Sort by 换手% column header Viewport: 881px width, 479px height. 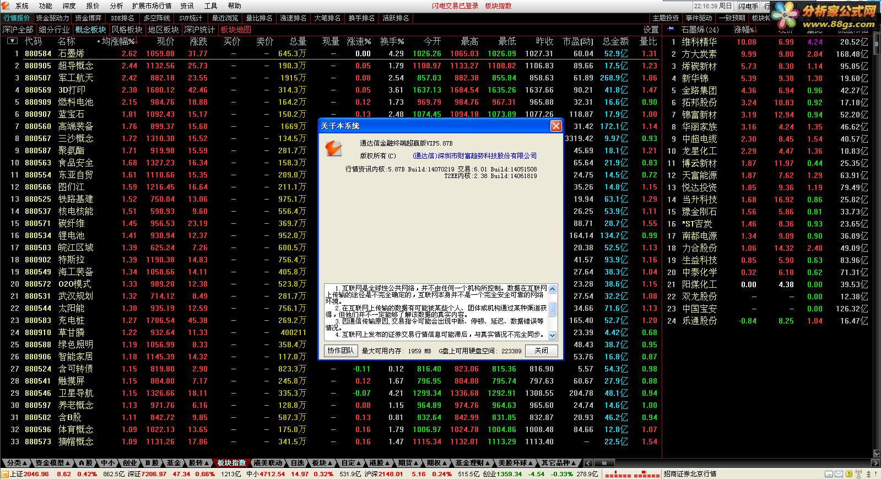click(392, 41)
